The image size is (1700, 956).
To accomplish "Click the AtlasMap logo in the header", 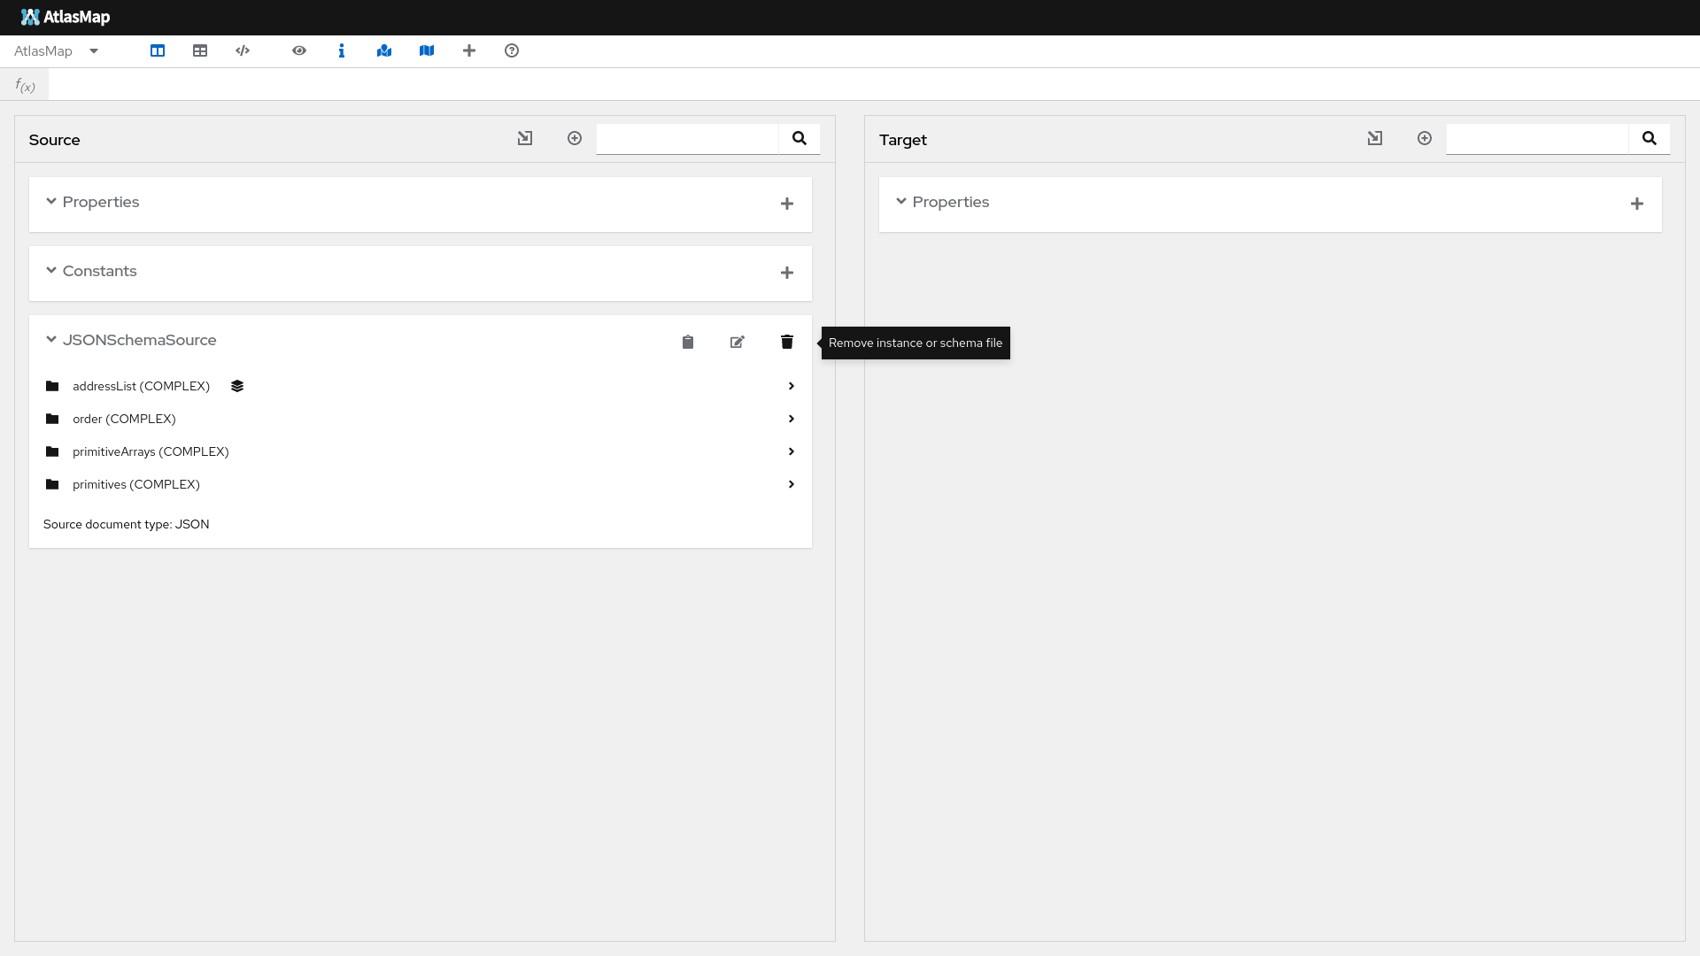I will (65, 17).
